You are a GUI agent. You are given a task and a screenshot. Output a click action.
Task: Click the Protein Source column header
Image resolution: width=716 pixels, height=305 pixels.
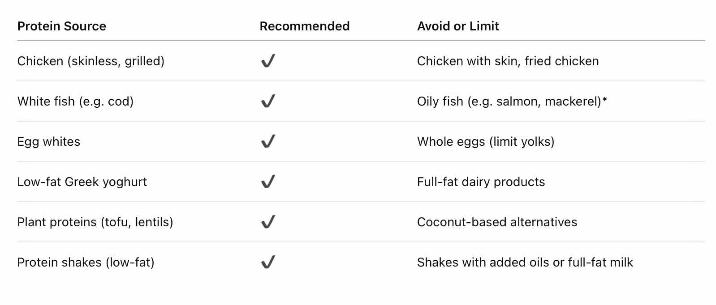coord(62,26)
